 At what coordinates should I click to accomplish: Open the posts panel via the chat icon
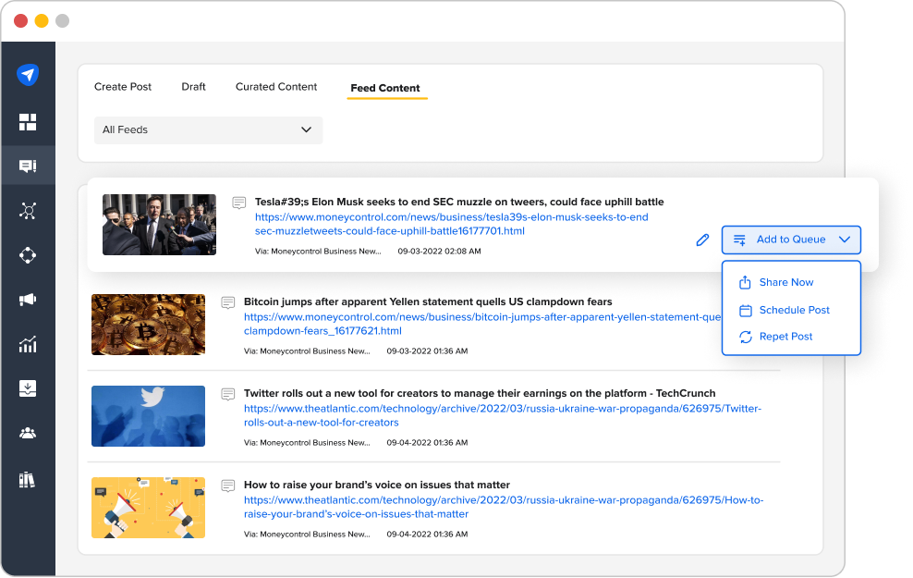(x=28, y=166)
